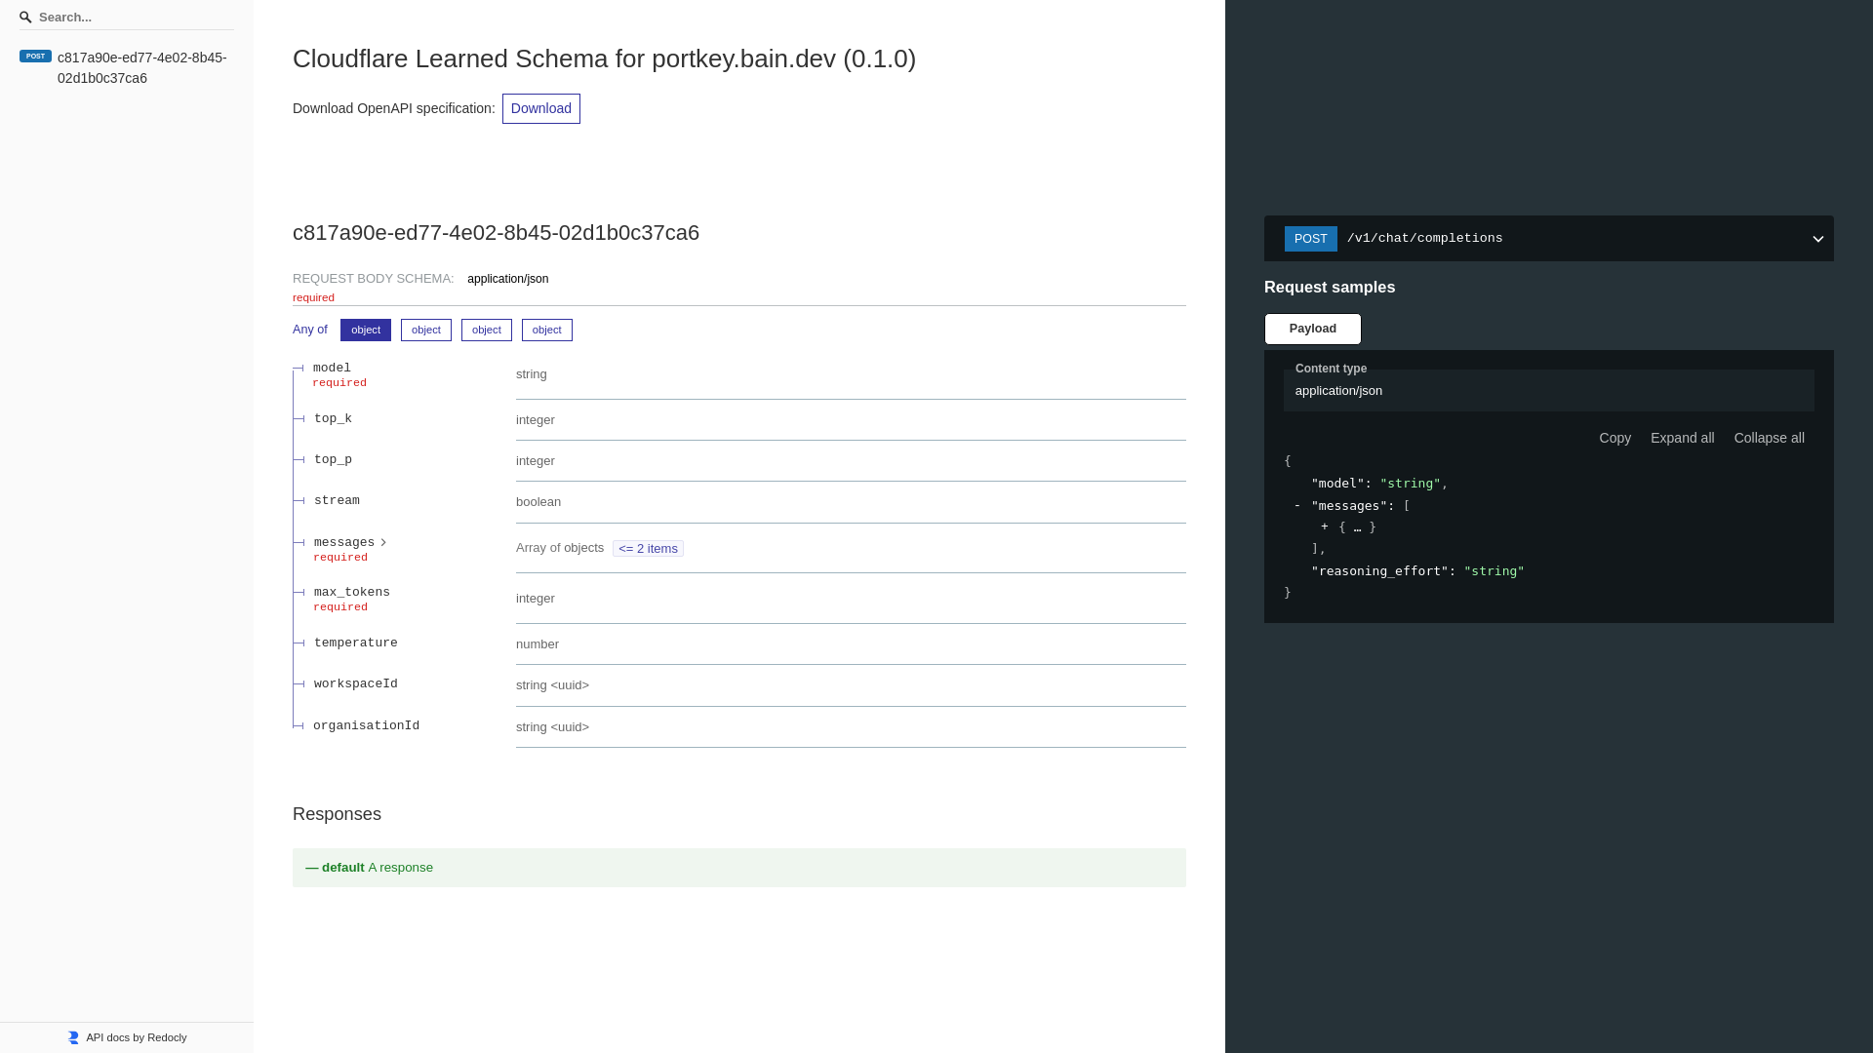Click the model property name
Image resolution: width=1873 pixels, height=1053 pixels.
pos(332,369)
